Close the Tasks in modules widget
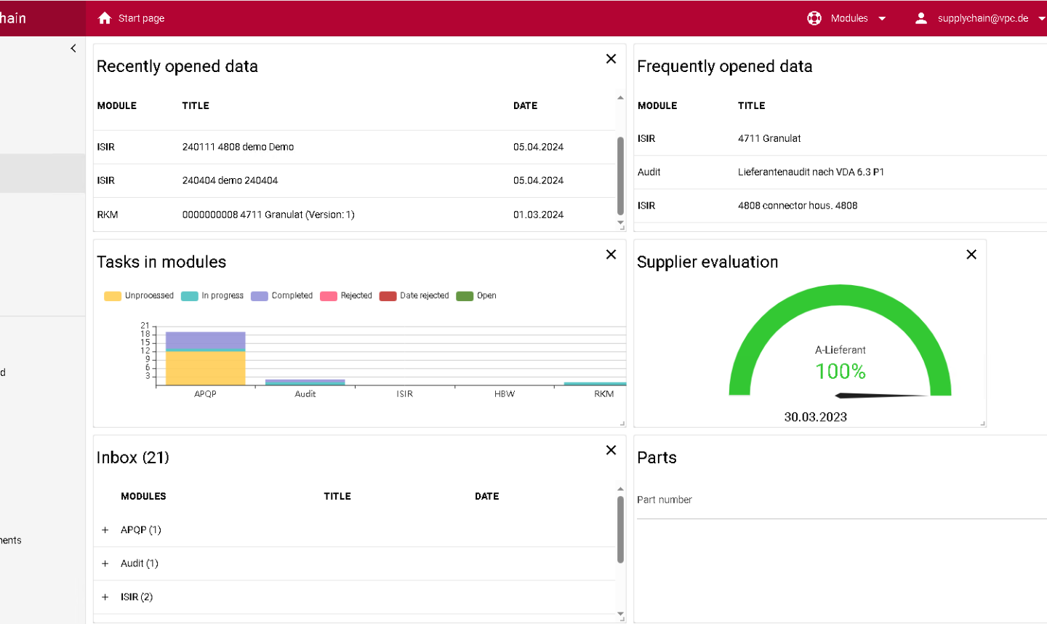The height and width of the screenshot is (624, 1047). tap(611, 255)
